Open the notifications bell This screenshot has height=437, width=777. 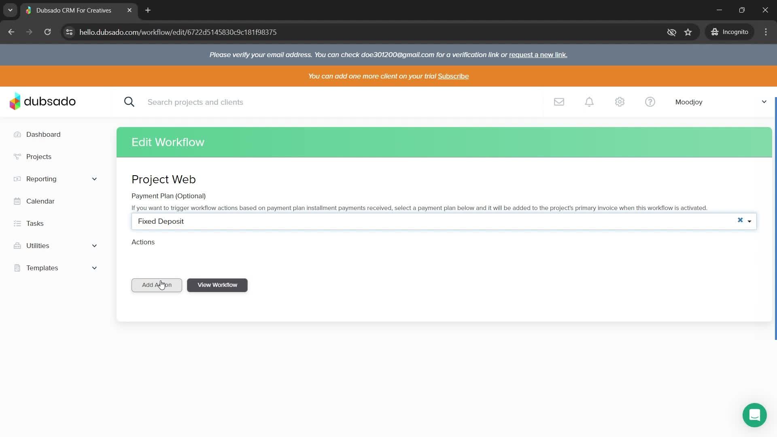(x=589, y=102)
